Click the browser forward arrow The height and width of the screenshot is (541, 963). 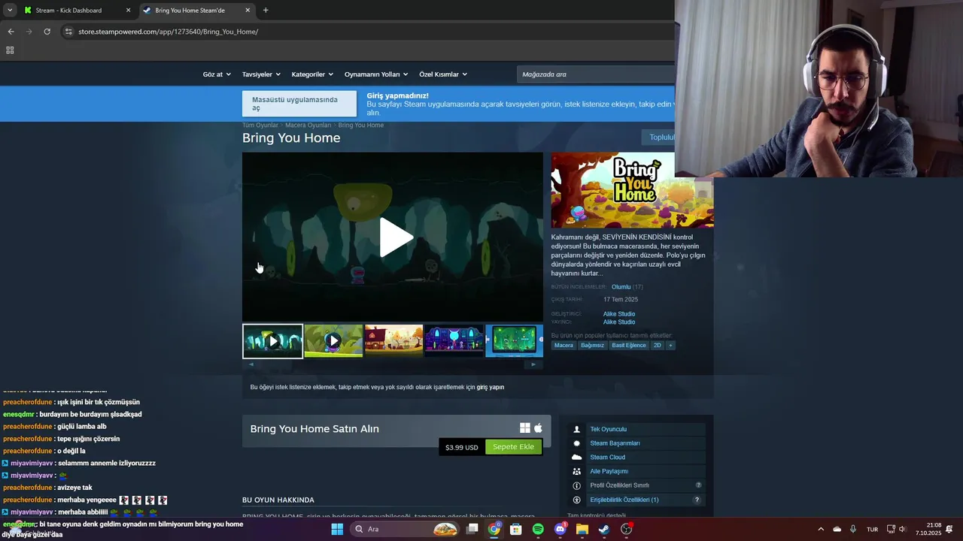coord(29,32)
